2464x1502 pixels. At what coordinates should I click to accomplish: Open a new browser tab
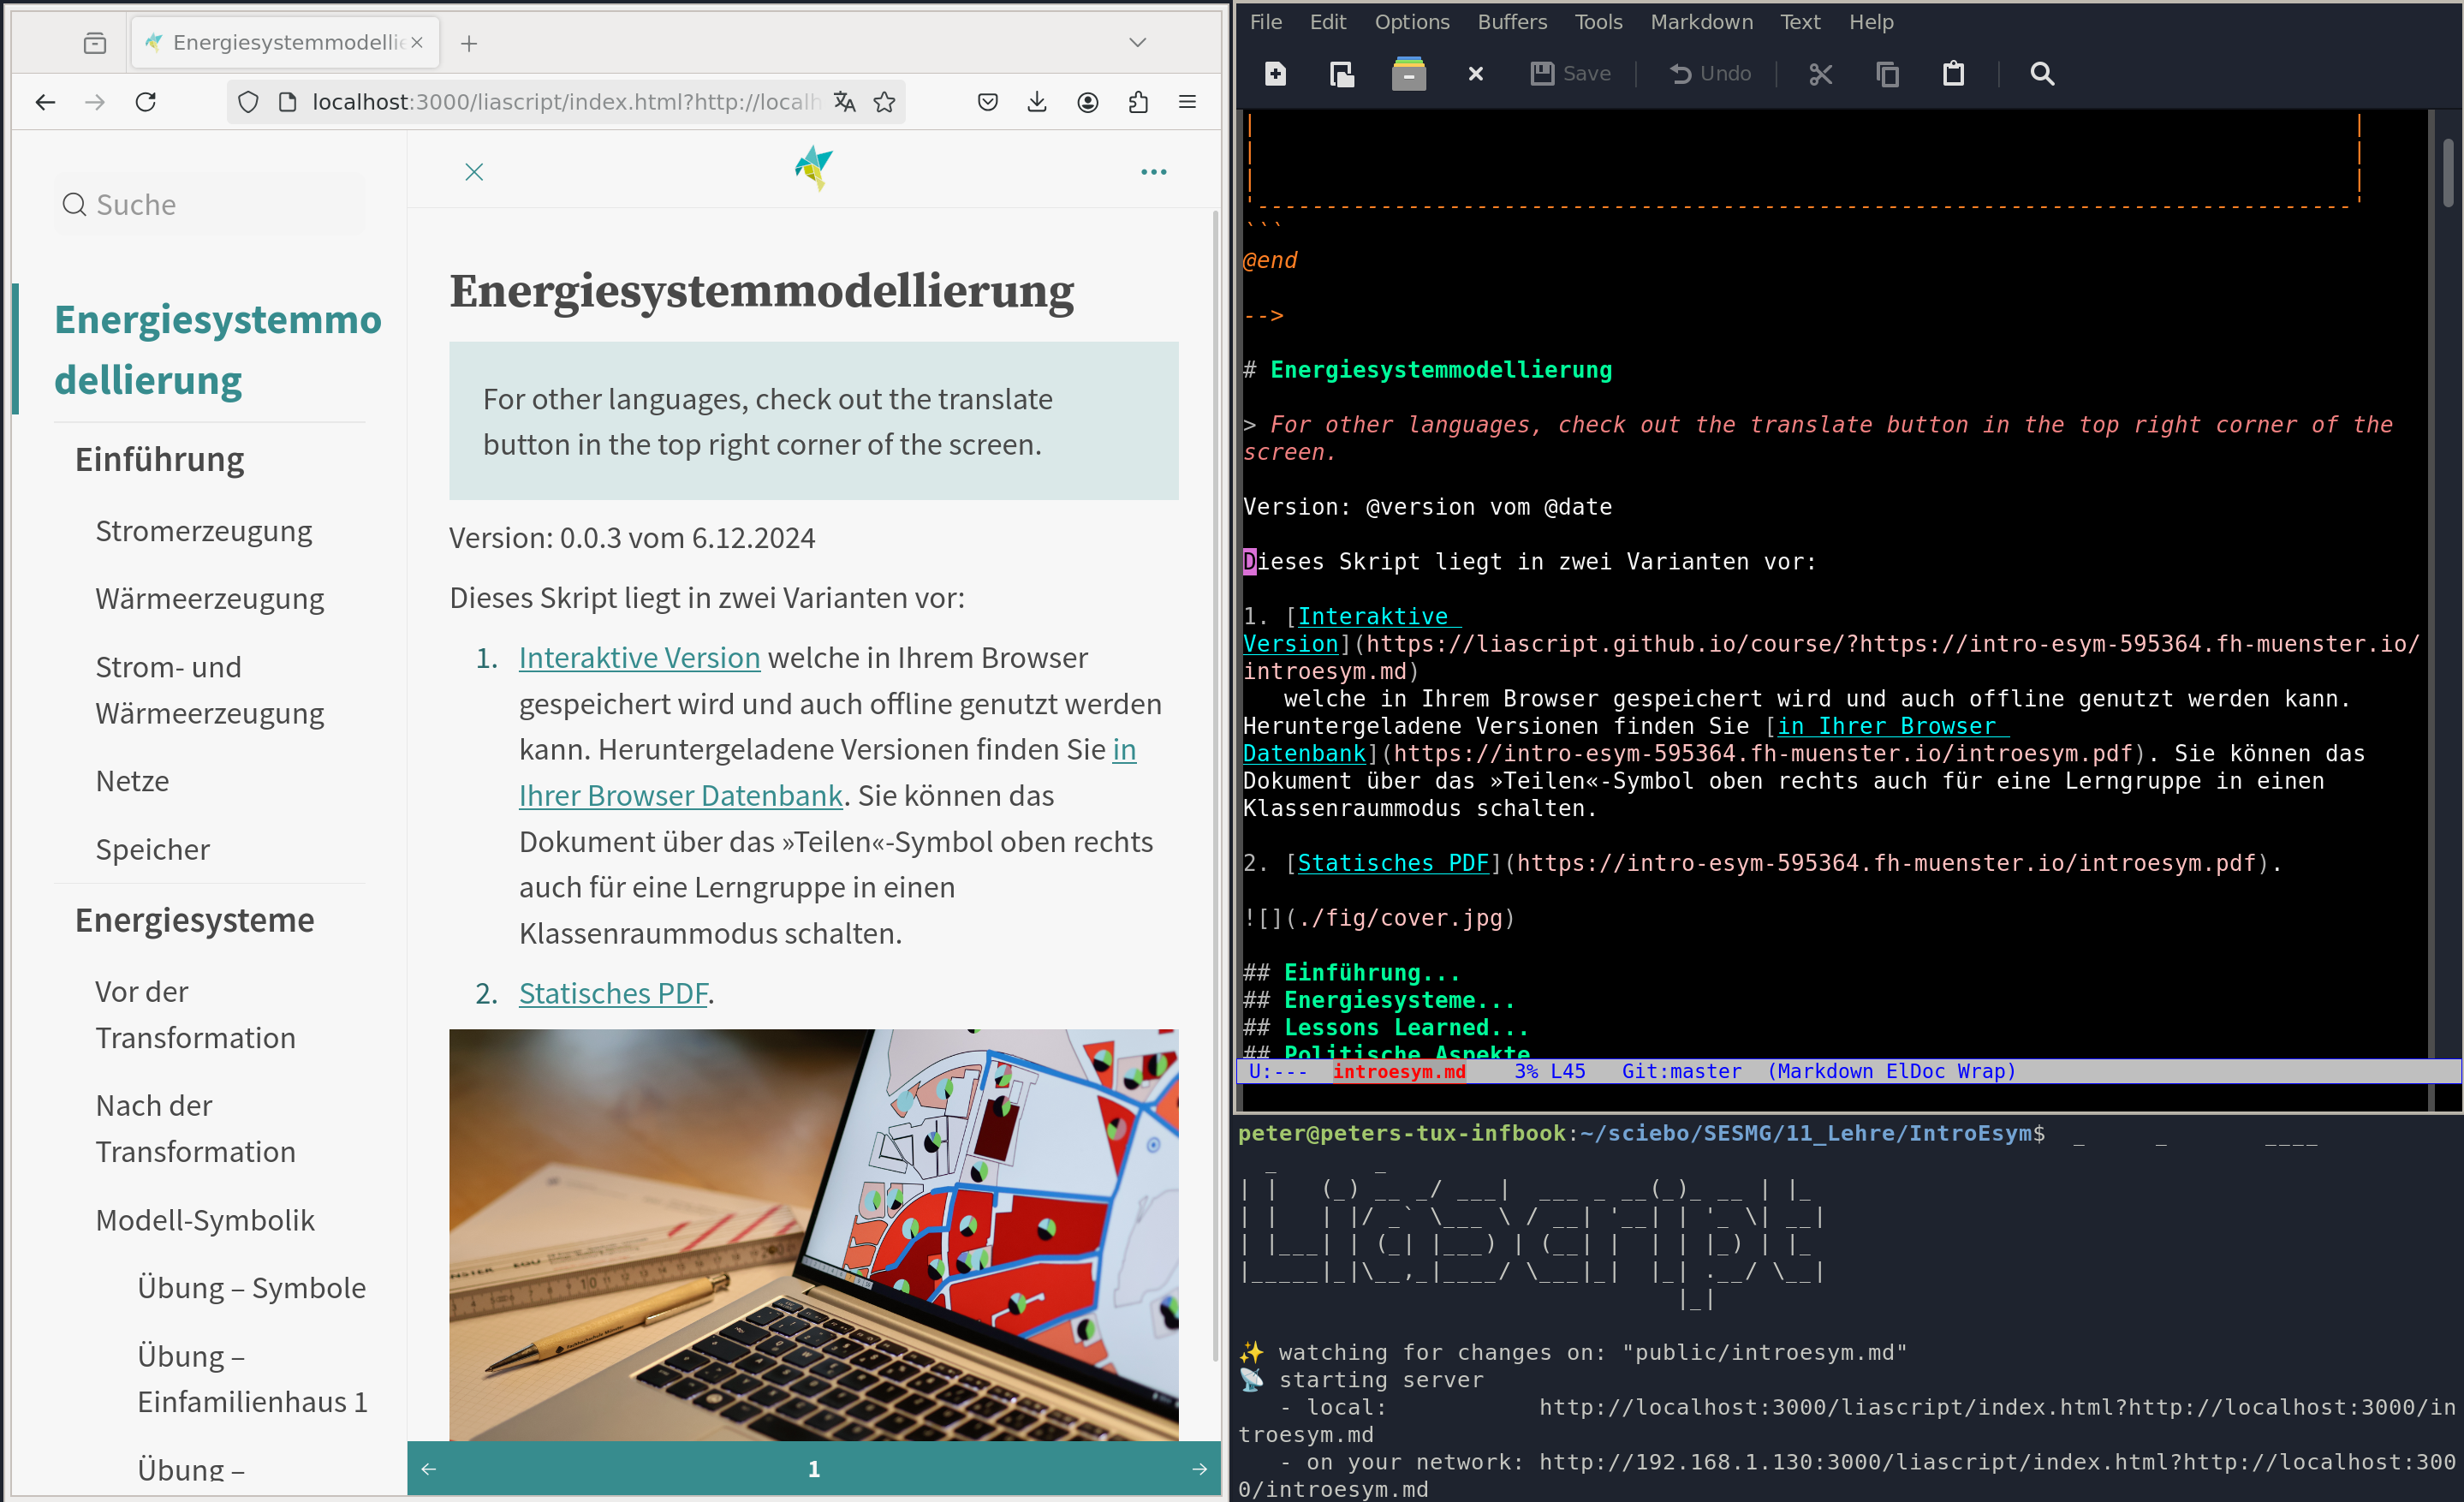pos(469,43)
